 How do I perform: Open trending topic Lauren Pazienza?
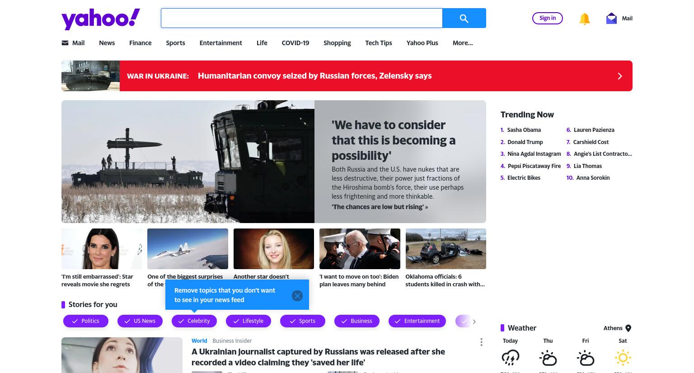click(594, 130)
